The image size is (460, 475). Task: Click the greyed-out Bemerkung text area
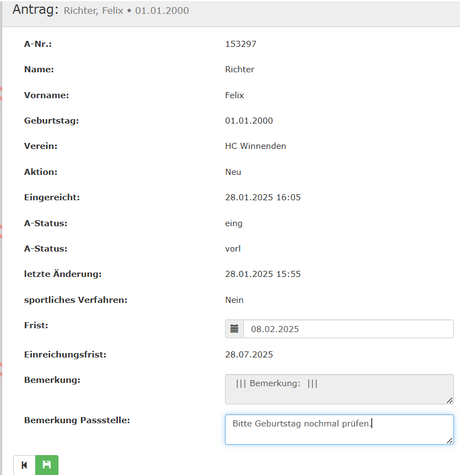[x=339, y=389]
